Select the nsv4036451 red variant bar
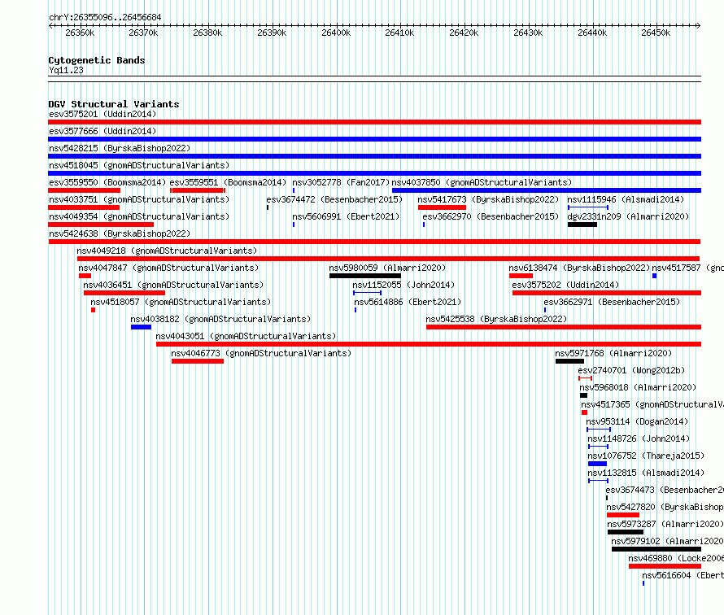Image resolution: width=724 pixels, height=615 pixels. 124,293
